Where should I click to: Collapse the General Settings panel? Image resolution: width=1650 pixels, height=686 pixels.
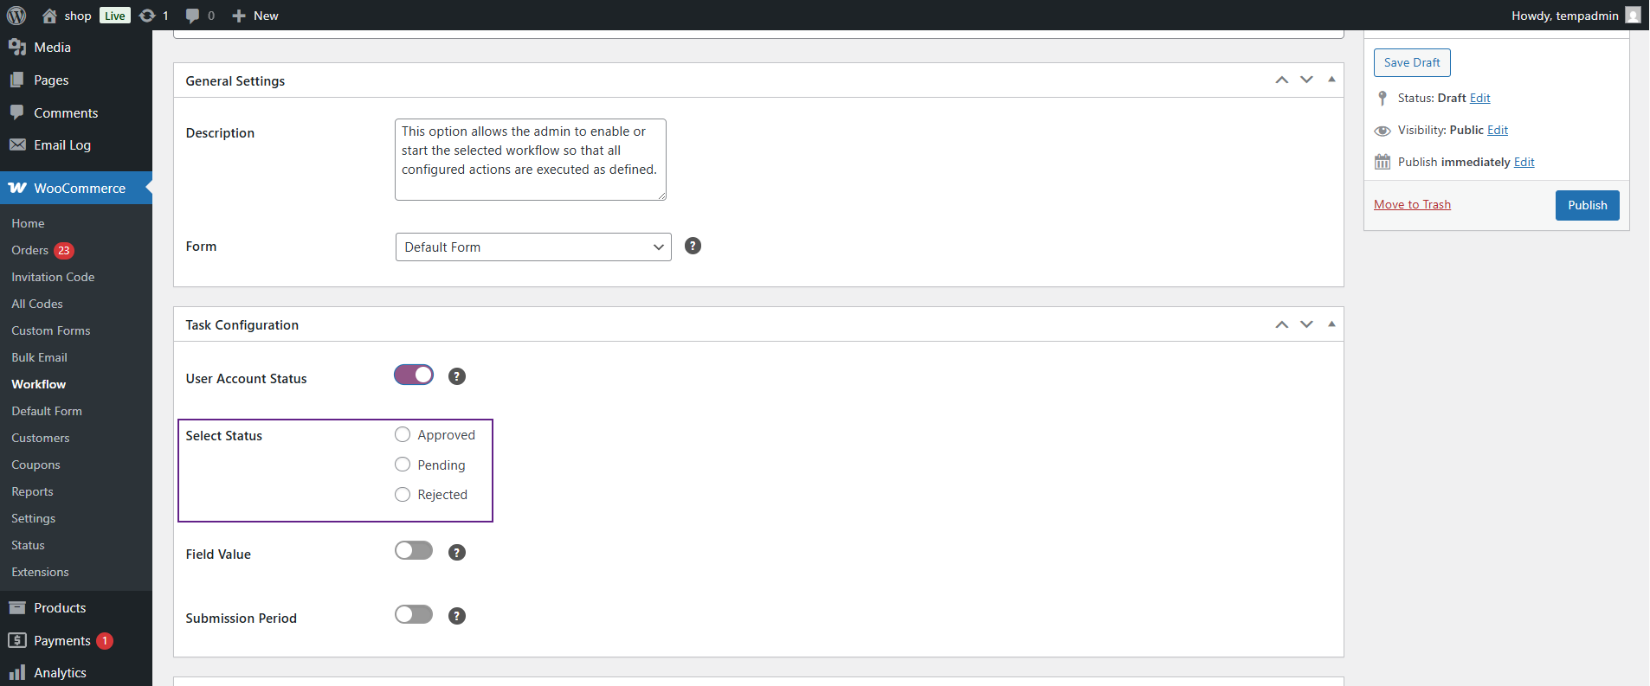pyautogui.click(x=1331, y=80)
